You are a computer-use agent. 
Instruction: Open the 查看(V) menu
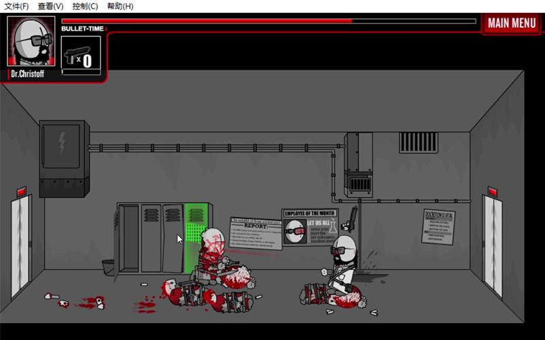pyautogui.click(x=50, y=6)
